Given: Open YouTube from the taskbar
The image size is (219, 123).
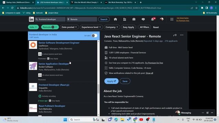Looking at the screenshot, I should (141, 120).
